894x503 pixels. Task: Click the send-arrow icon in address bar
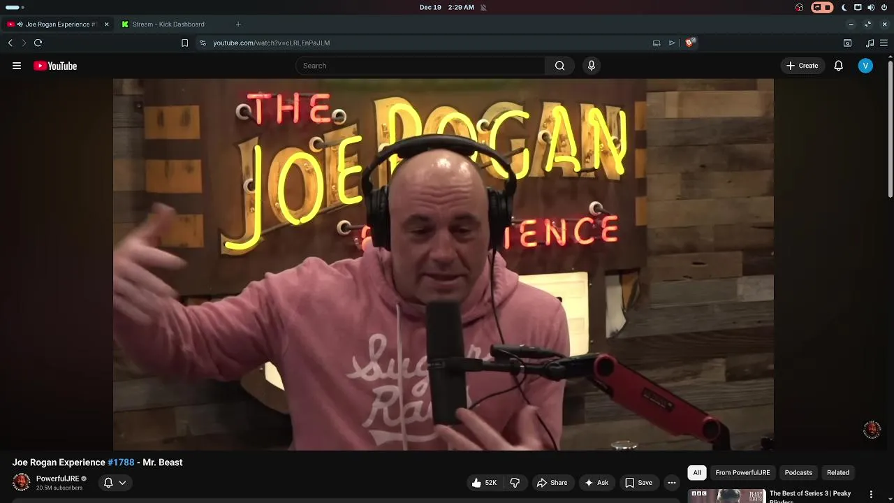pos(672,43)
